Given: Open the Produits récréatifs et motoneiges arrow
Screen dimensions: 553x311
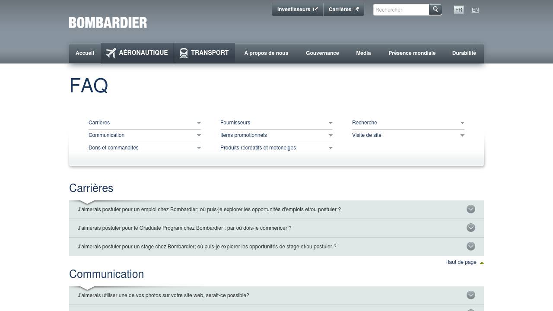Looking at the screenshot, I should coord(331,148).
